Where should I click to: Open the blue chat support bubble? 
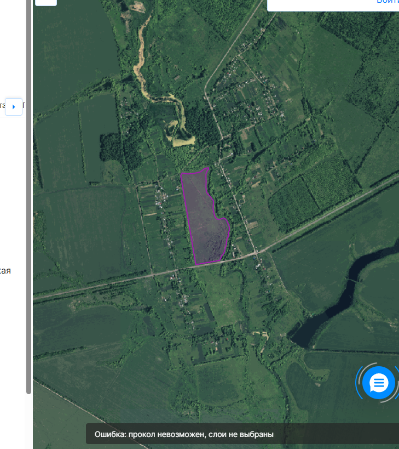coord(378,383)
